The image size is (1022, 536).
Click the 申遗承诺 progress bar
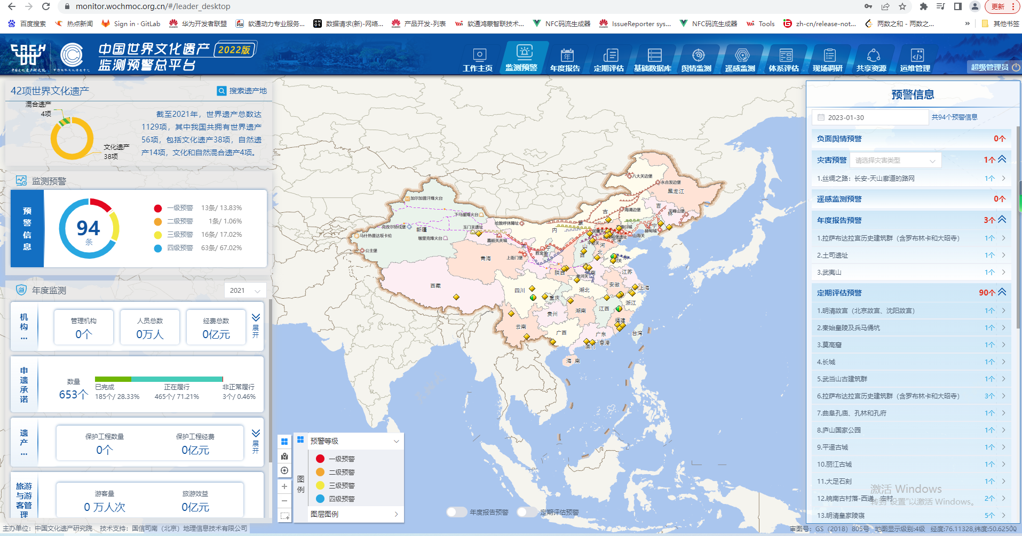(159, 379)
